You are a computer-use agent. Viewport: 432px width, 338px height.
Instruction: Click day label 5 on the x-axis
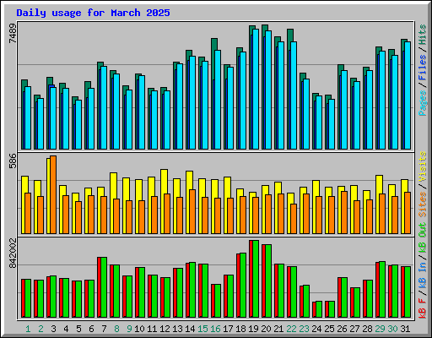[78, 329]
